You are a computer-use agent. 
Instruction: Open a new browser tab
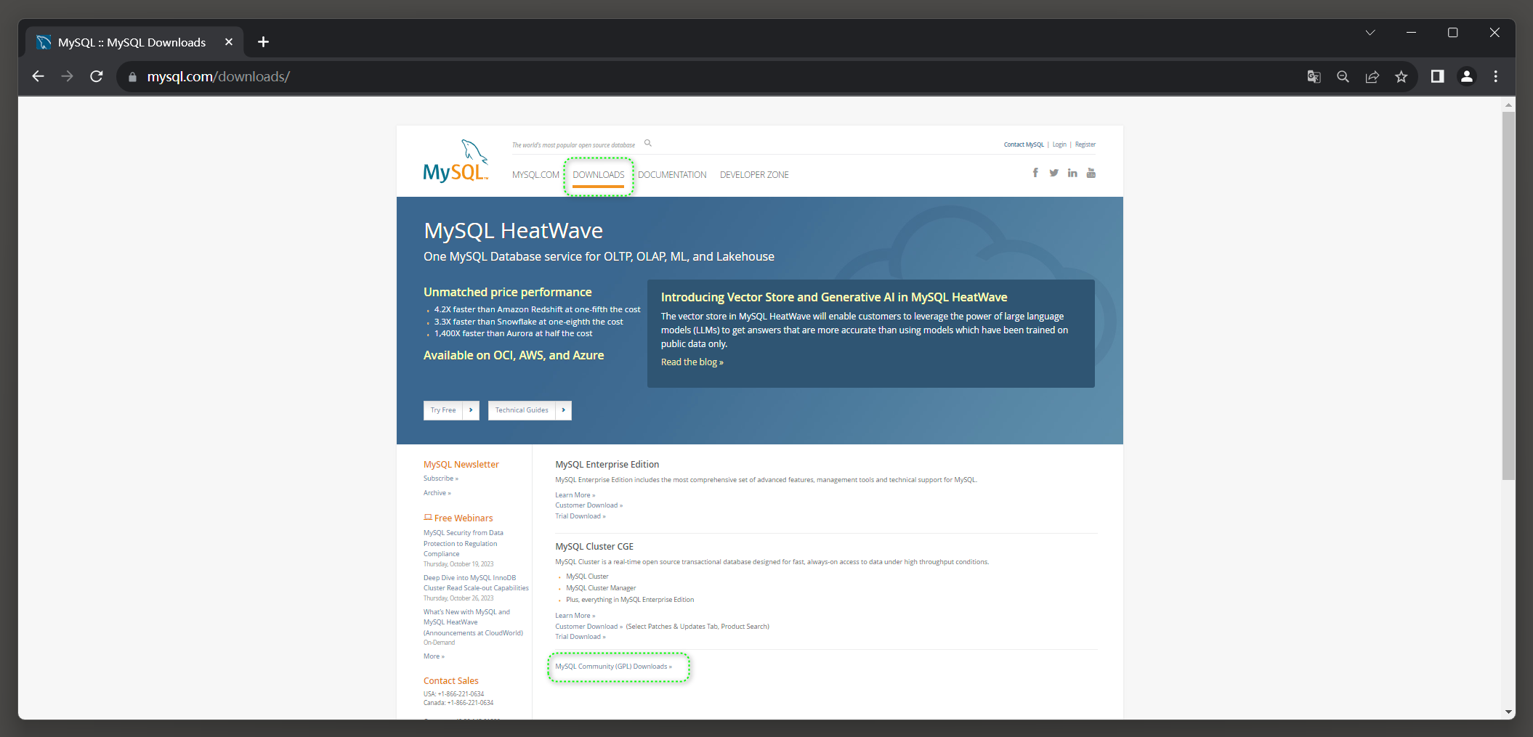(x=263, y=42)
